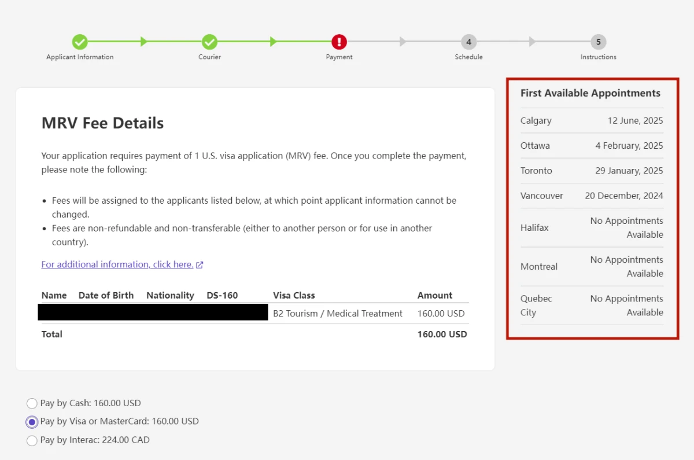Click the '29 January, 2025' date
The width and height of the screenshot is (694, 460).
629,171
